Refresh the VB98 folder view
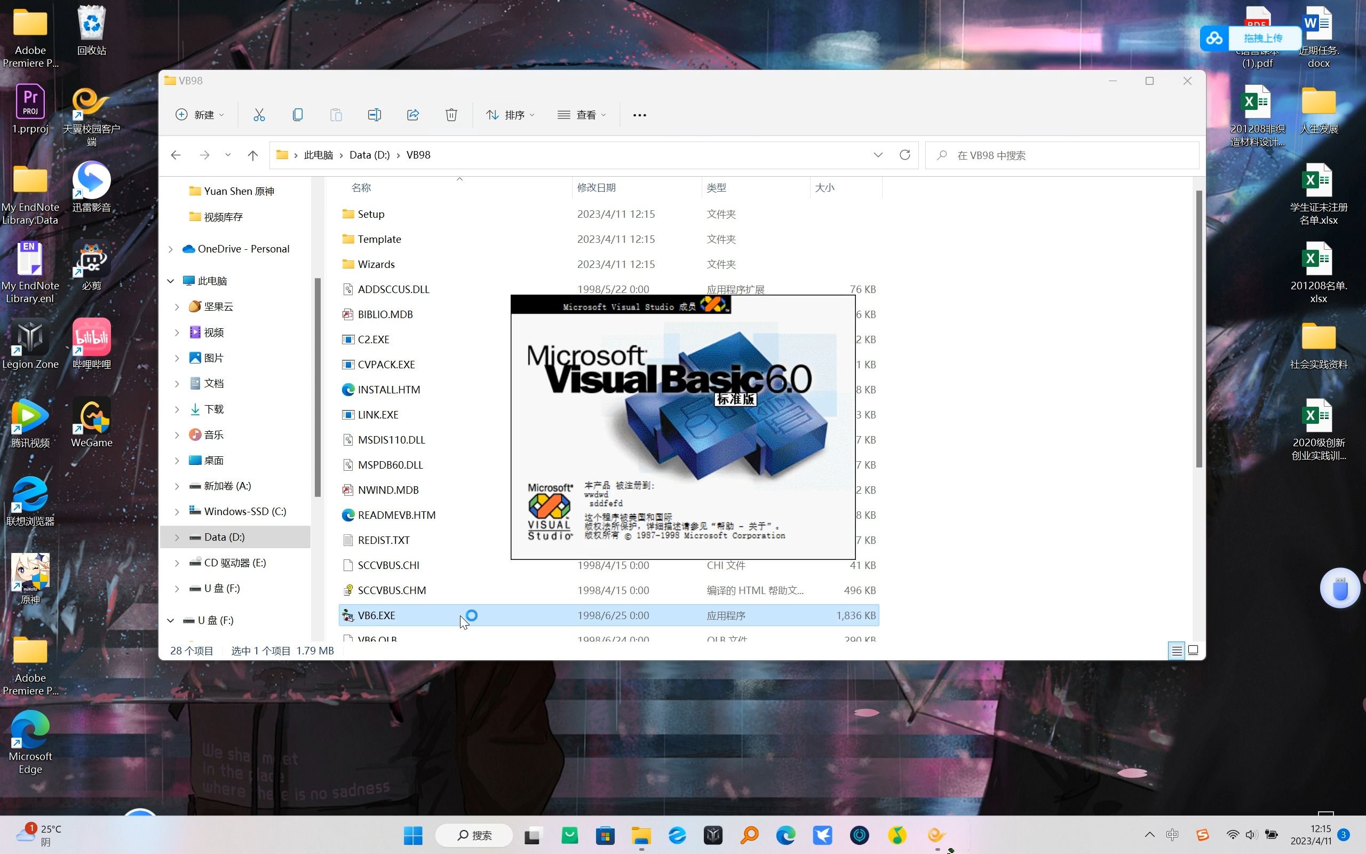This screenshot has width=1366, height=854. click(905, 155)
